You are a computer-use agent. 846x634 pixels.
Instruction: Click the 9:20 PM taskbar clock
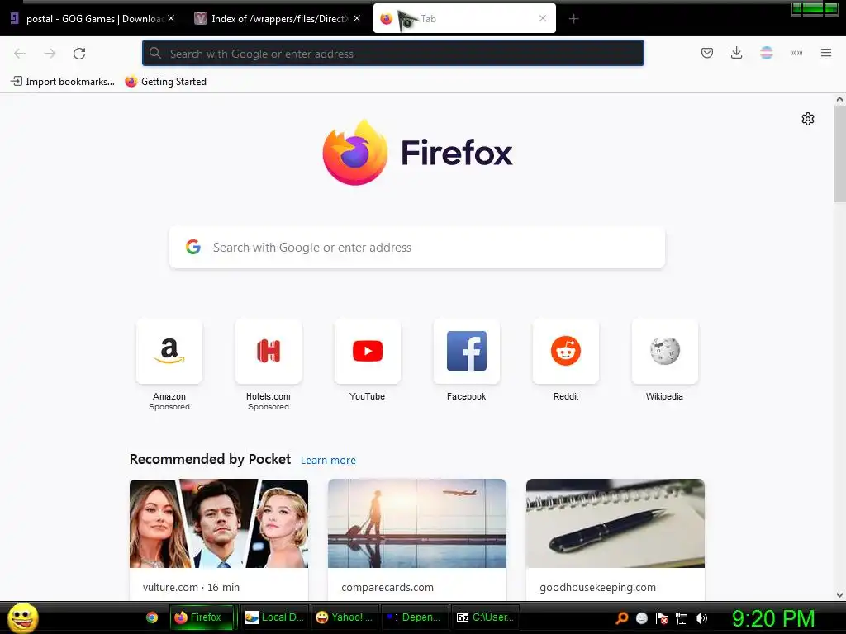point(773,619)
